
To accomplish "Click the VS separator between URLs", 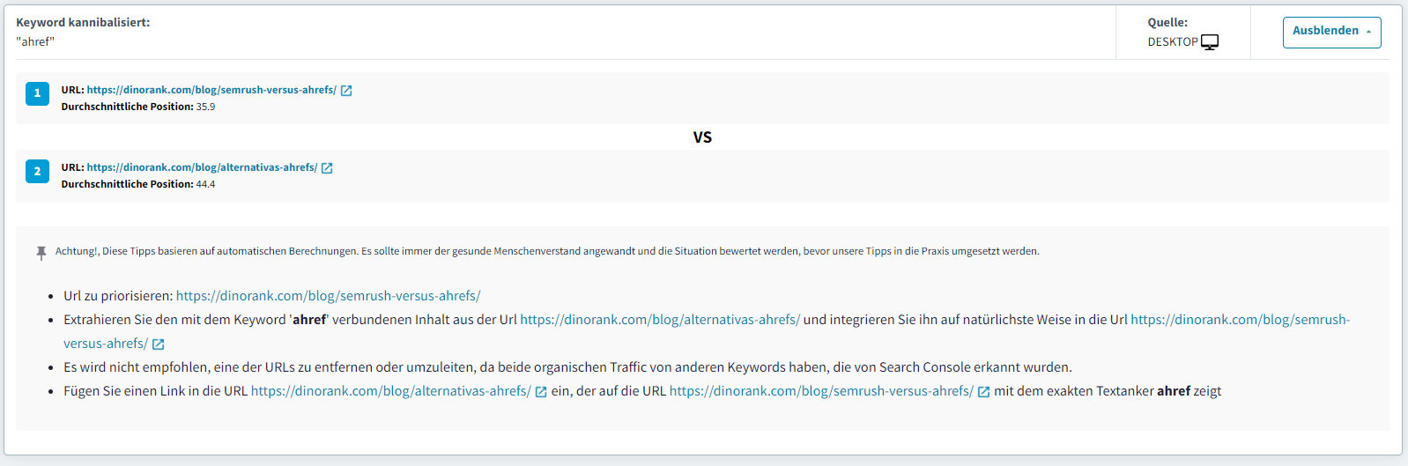I will point(702,137).
